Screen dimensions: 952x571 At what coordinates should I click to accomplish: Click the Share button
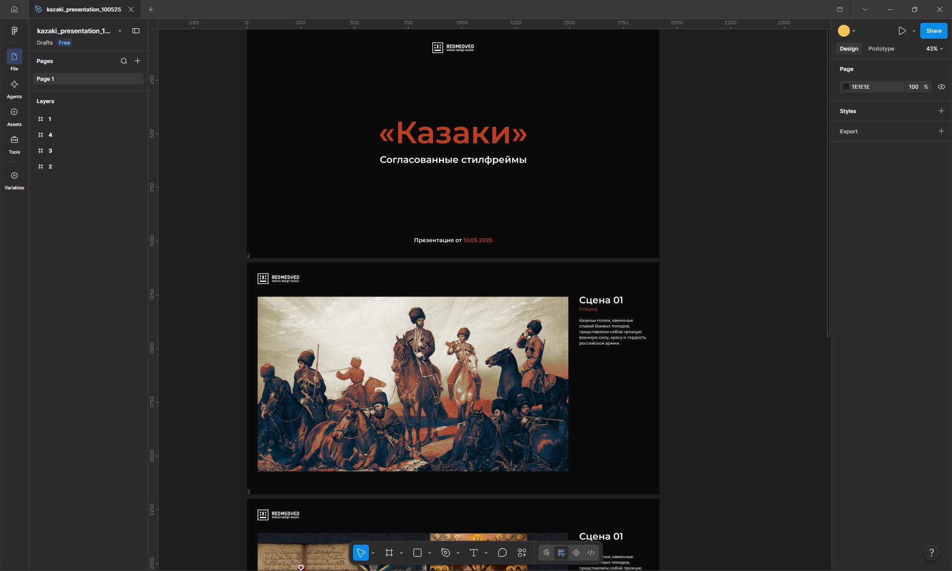[934, 31]
